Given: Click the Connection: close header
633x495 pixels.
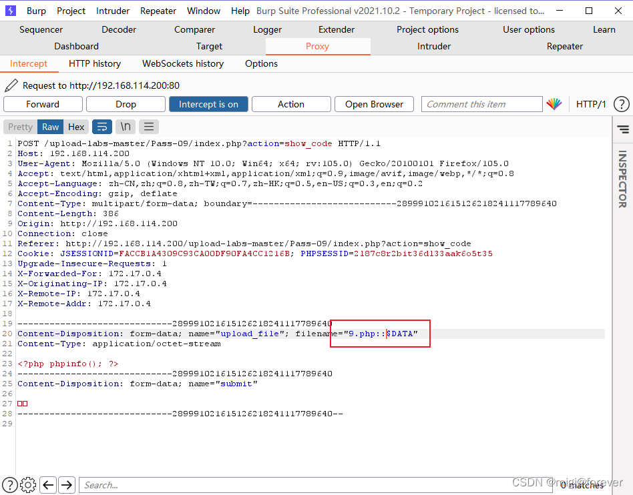Looking at the screenshot, I should coord(63,233).
